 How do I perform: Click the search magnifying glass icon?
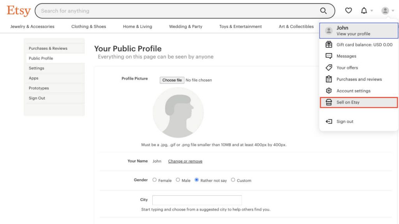pyautogui.click(x=323, y=11)
